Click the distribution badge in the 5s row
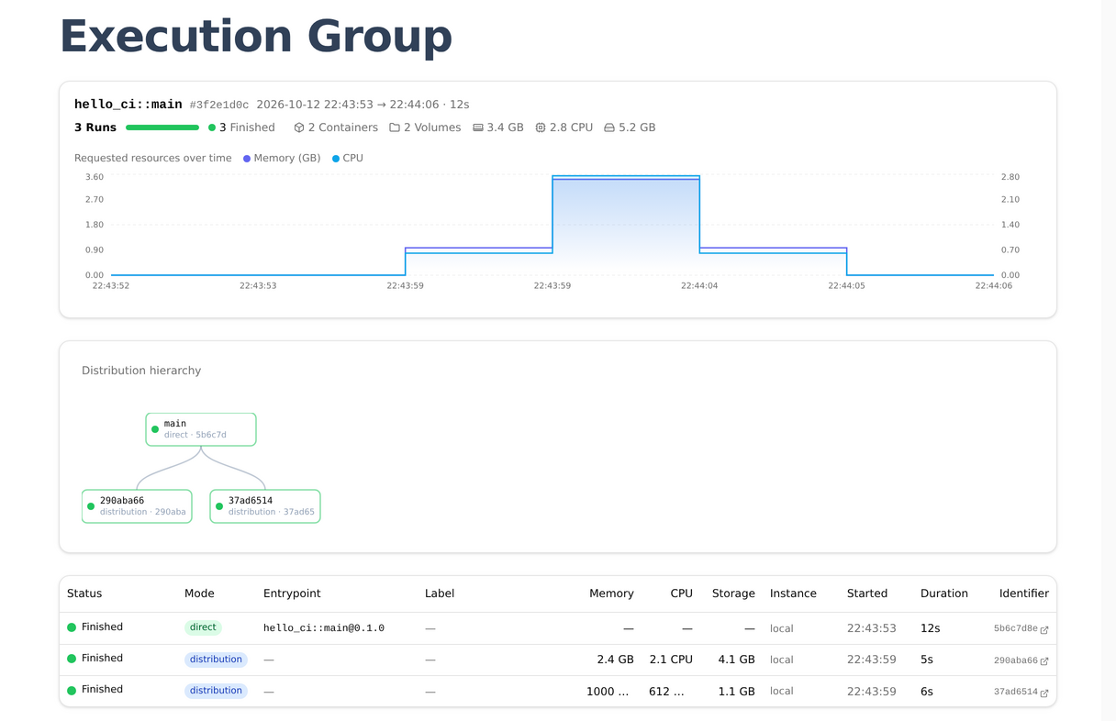This screenshot has height=721, width=1116. (216, 659)
